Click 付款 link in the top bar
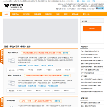This screenshot has width=107, height=107. [x=89, y=1]
